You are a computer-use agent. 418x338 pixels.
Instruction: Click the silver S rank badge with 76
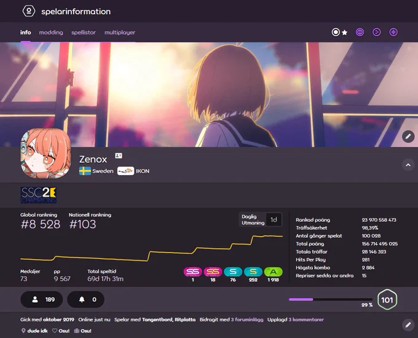pos(233,272)
